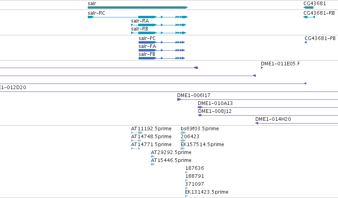Select the EK157514.5prime EST glyph

click(183, 148)
